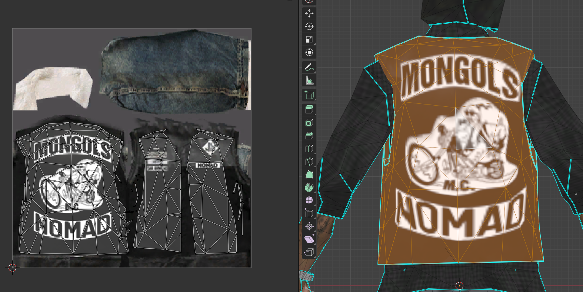Select the Move tool
This screenshot has height=292, width=583.
pos(309,13)
